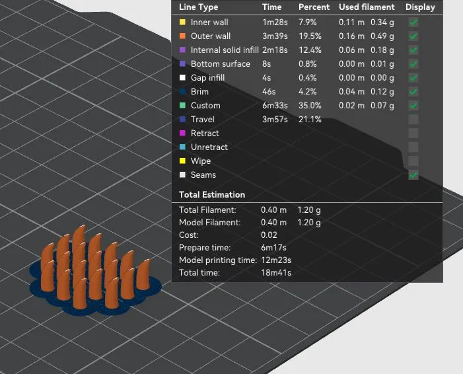Select the Wipe row label
Image resolution: width=463 pixels, height=374 pixels.
pyautogui.click(x=201, y=161)
